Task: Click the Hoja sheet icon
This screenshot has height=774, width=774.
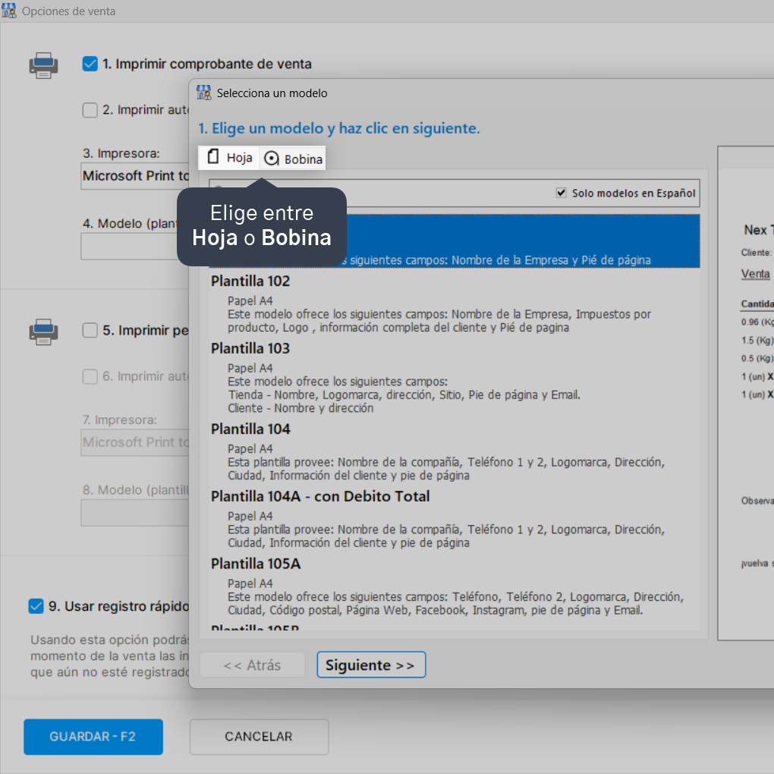Action: (x=213, y=156)
